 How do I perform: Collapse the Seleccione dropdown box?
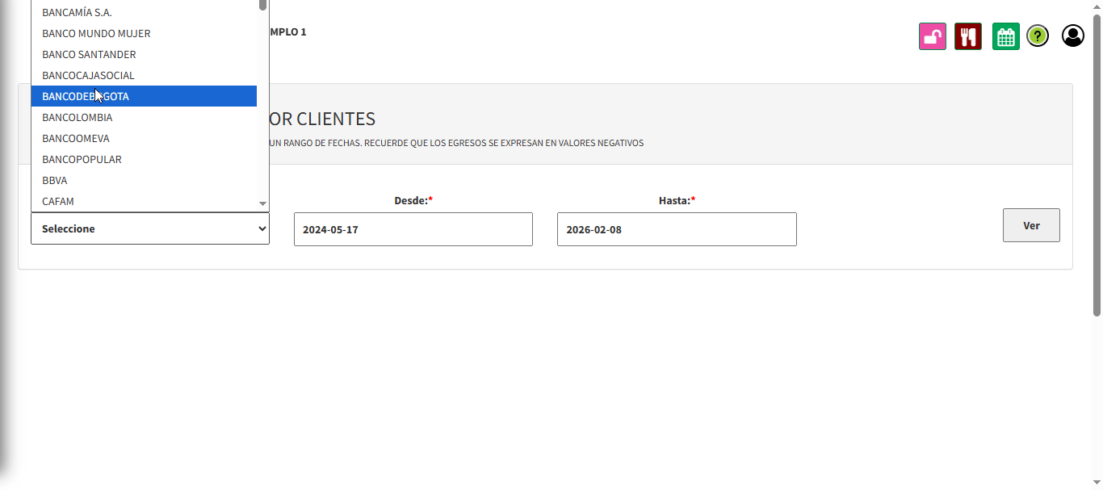click(x=150, y=228)
